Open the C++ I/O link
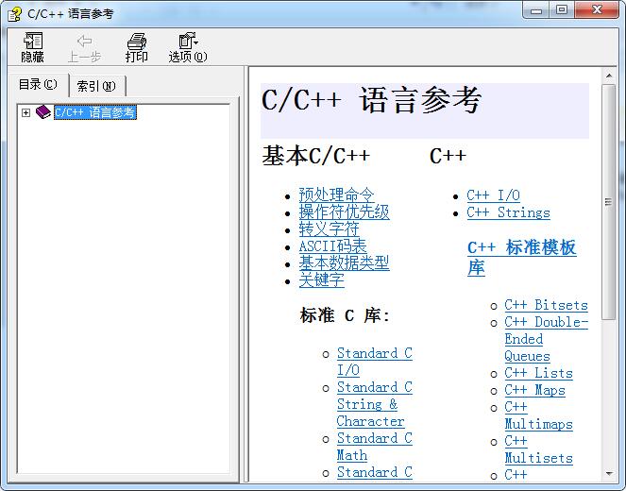Image resolution: width=626 pixels, height=491 pixels. coord(494,195)
